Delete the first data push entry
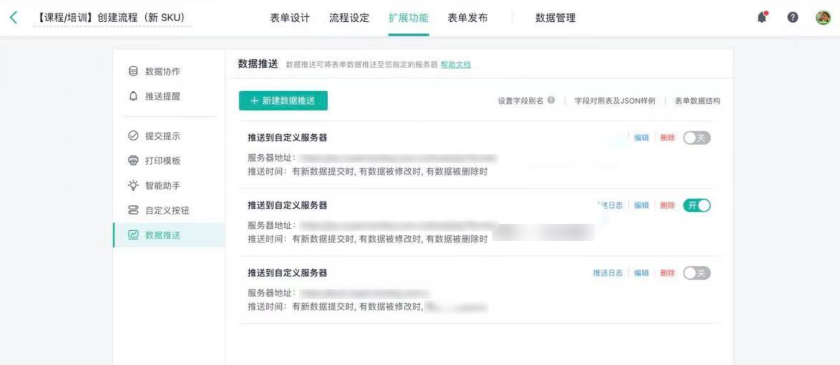Image resolution: width=840 pixels, height=365 pixels. [667, 138]
